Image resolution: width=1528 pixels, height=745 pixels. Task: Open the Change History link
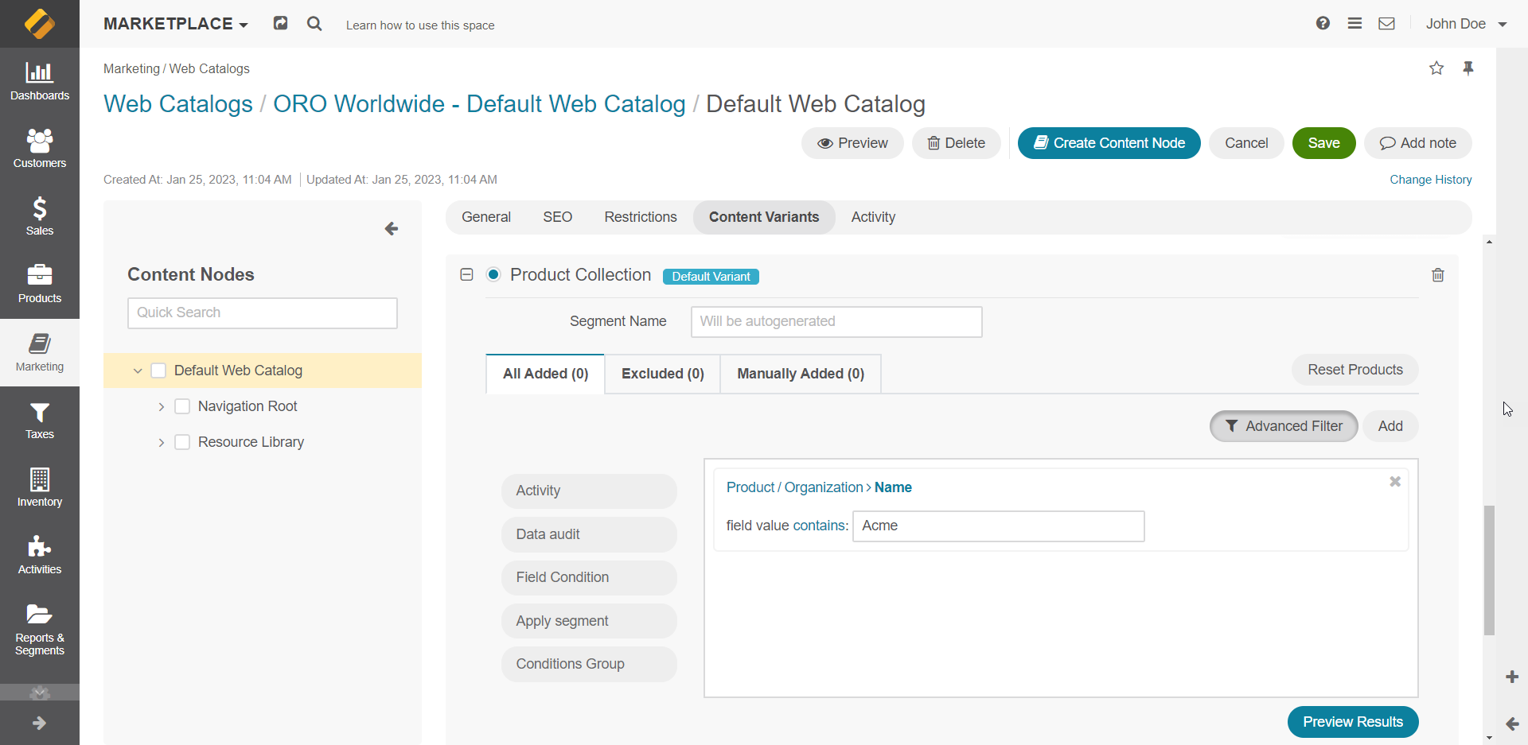pos(1431,180)
